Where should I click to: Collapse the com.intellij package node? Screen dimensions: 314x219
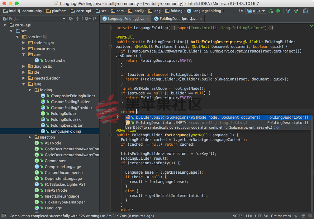pyautogui.click(x=17, y=37)
